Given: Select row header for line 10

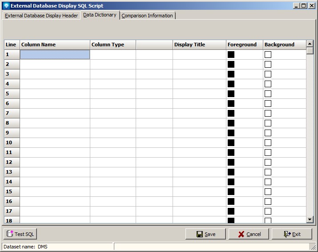Looking at the screenshot, I should click(x=12, y=143).
